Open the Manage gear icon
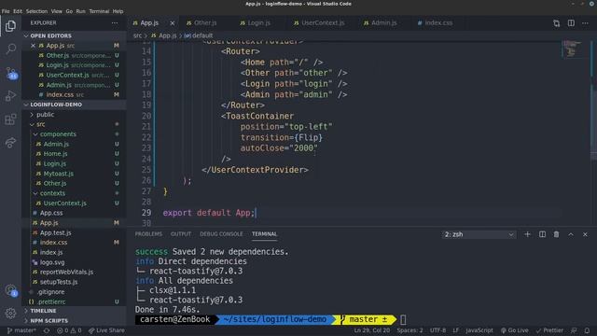597x336 pixels. [10, 314]
